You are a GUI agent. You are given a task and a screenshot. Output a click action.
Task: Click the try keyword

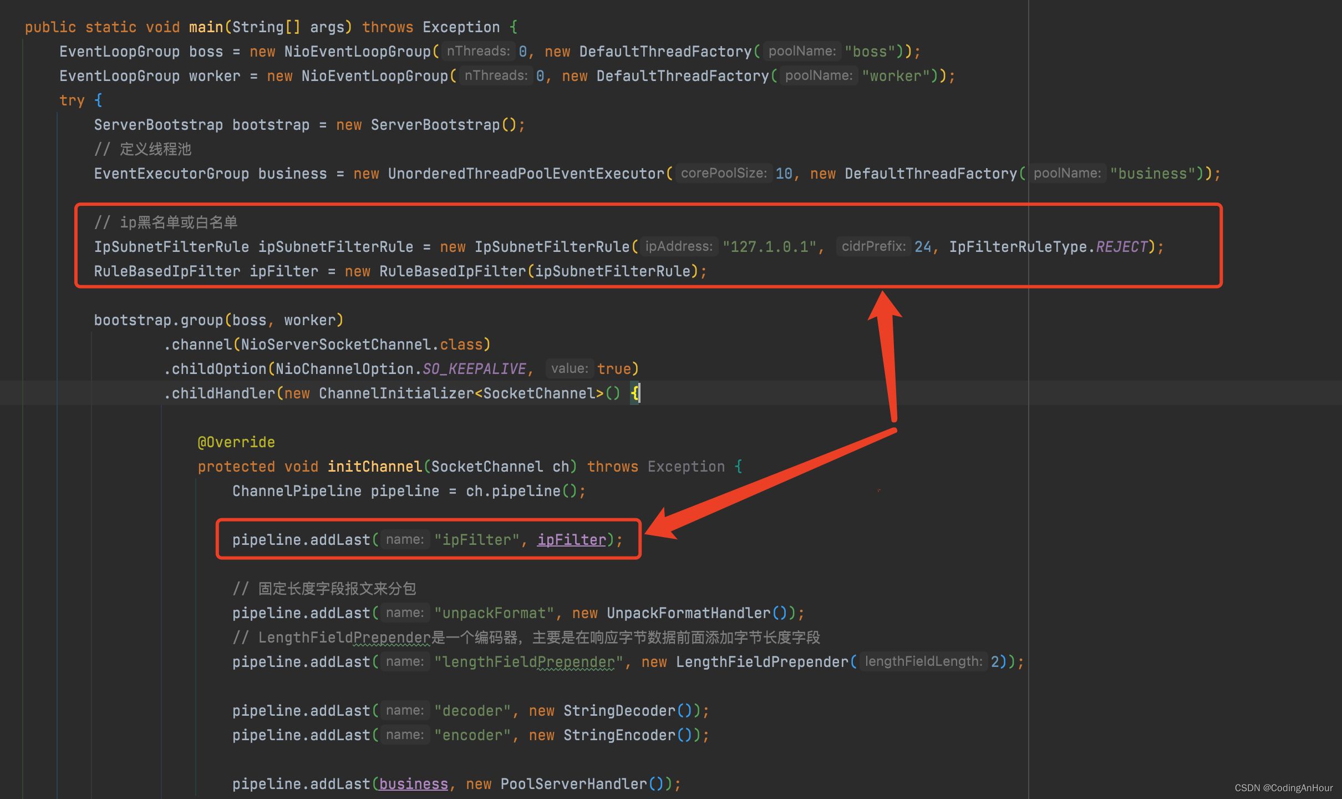click(x=72, y=100)
